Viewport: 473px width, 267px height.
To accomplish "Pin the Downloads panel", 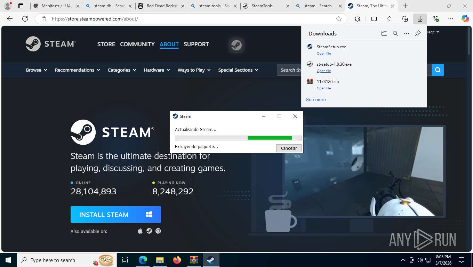I will pos(418,33).
